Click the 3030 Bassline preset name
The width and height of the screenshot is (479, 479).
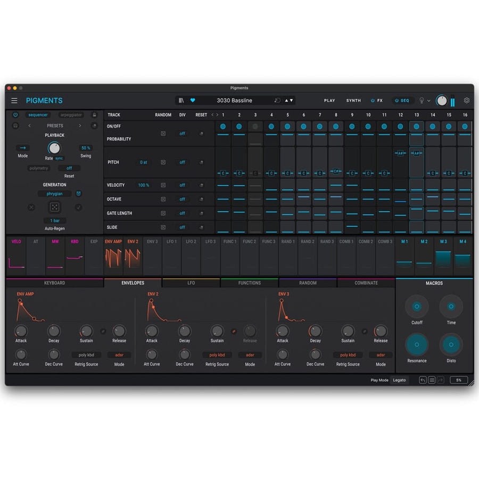tap(234, 100)
